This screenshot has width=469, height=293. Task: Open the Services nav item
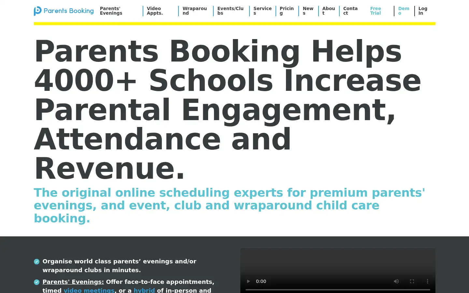point(263,11)
